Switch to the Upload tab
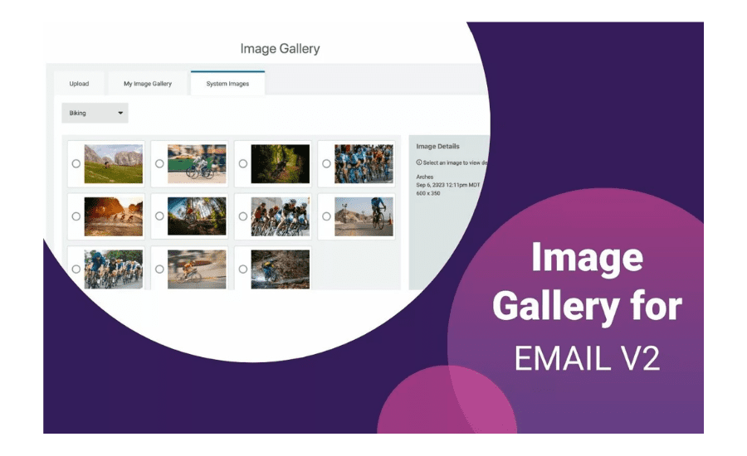The image size is (747, 456). 79,84
